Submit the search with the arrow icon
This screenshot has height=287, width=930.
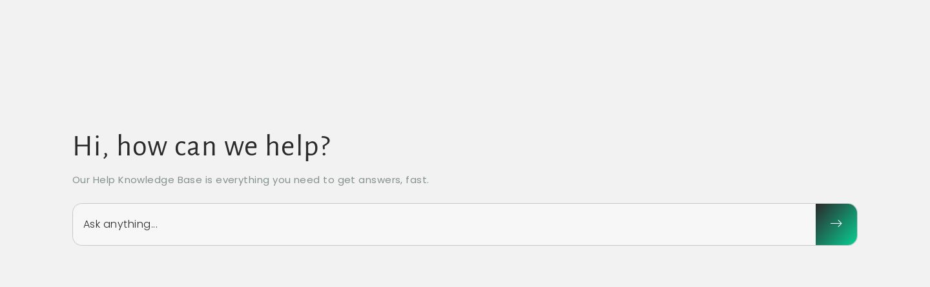coord(836,224)
